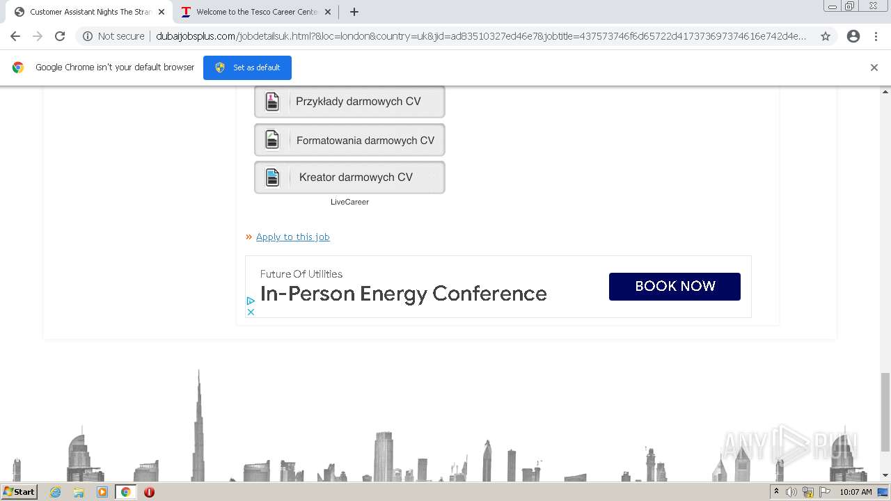This screenshot has height=501, width=891.
Task: Reload the current page
Action: tap(60, 36)
